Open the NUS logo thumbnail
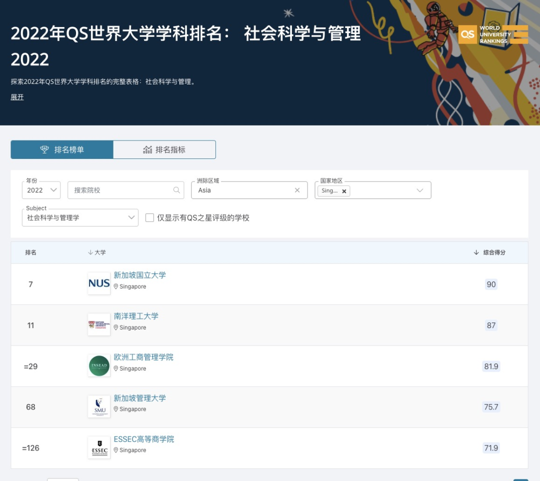This screenshot has height=481, width=540. coord(99,283)
